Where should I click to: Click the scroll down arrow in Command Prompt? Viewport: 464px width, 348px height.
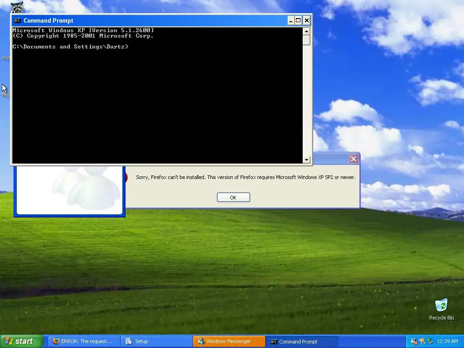[306, 159]
